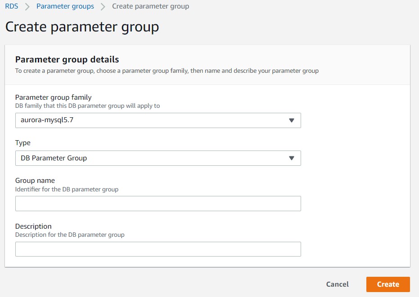Click into the Group name field
This screenshot has width=419, height=297.
(x=158, y=203)
